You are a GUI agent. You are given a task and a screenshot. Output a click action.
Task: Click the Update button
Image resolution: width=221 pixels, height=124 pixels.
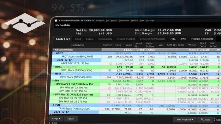(71, 119)
